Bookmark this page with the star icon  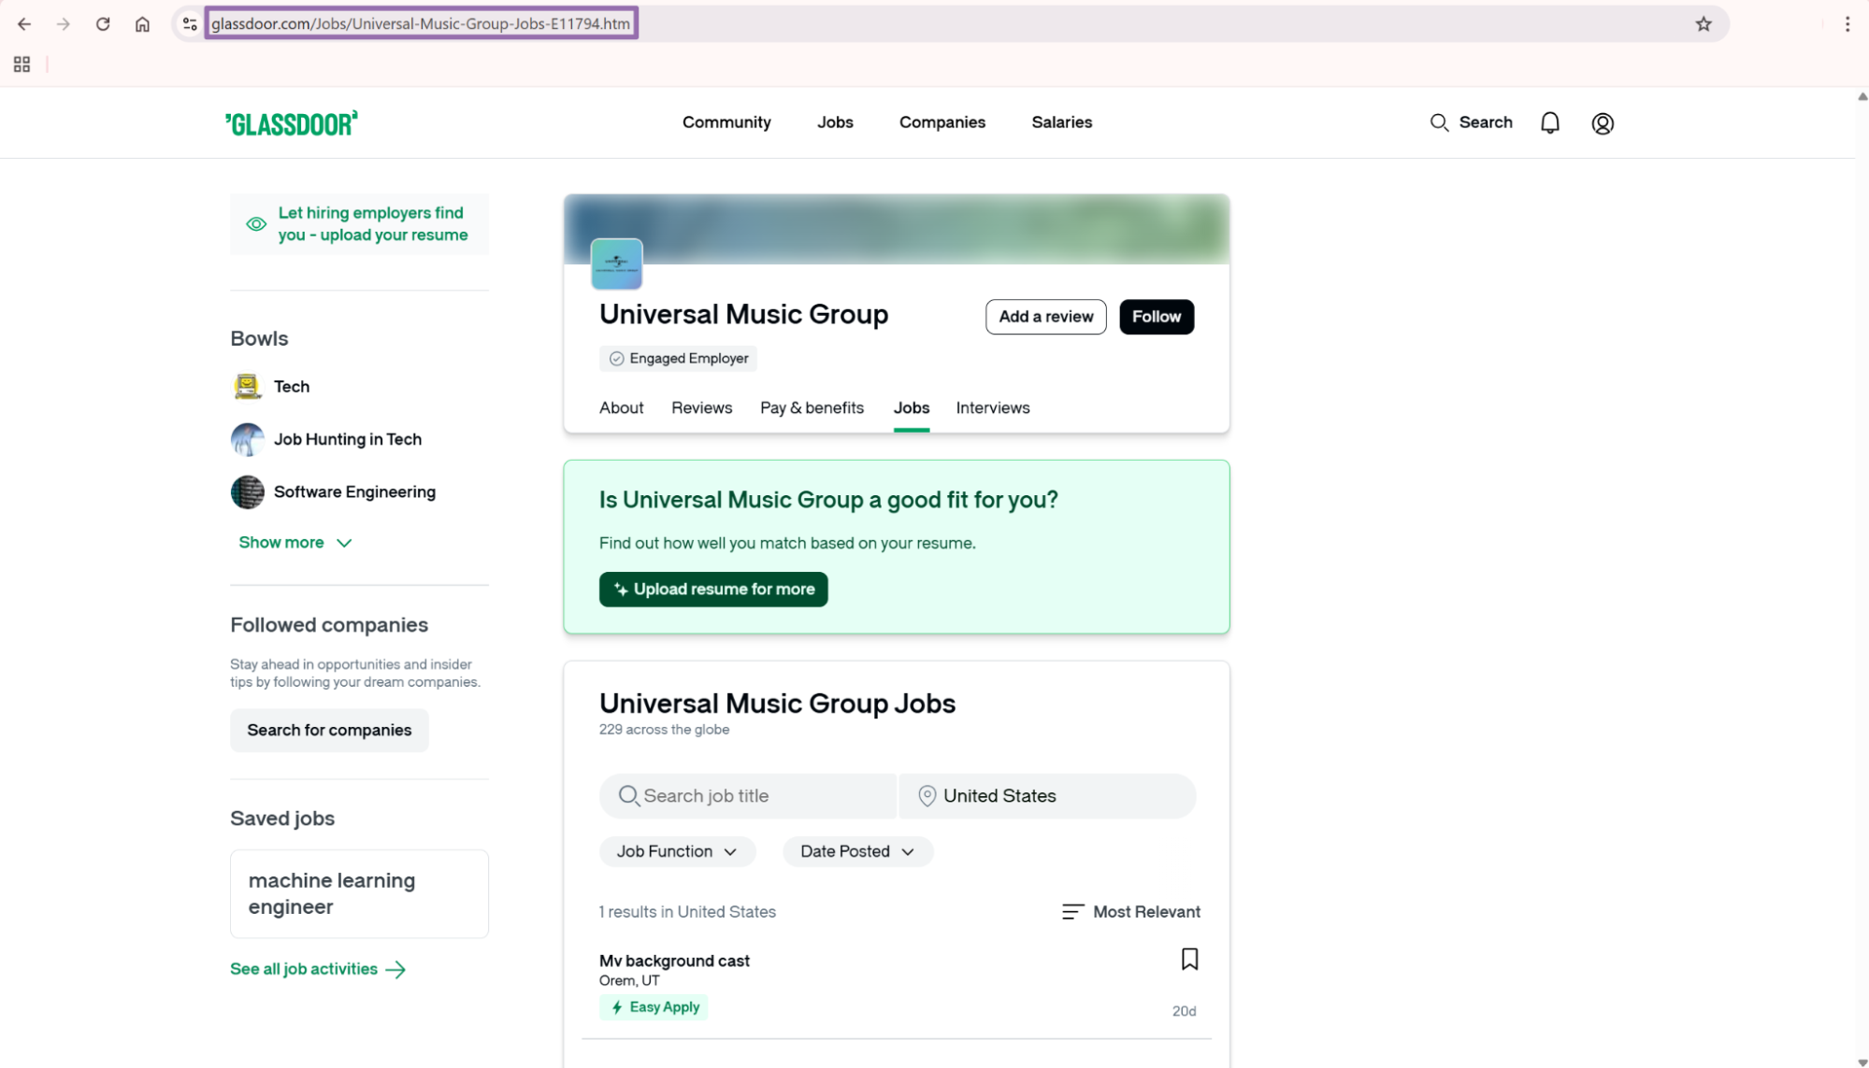pos(1704,24)
